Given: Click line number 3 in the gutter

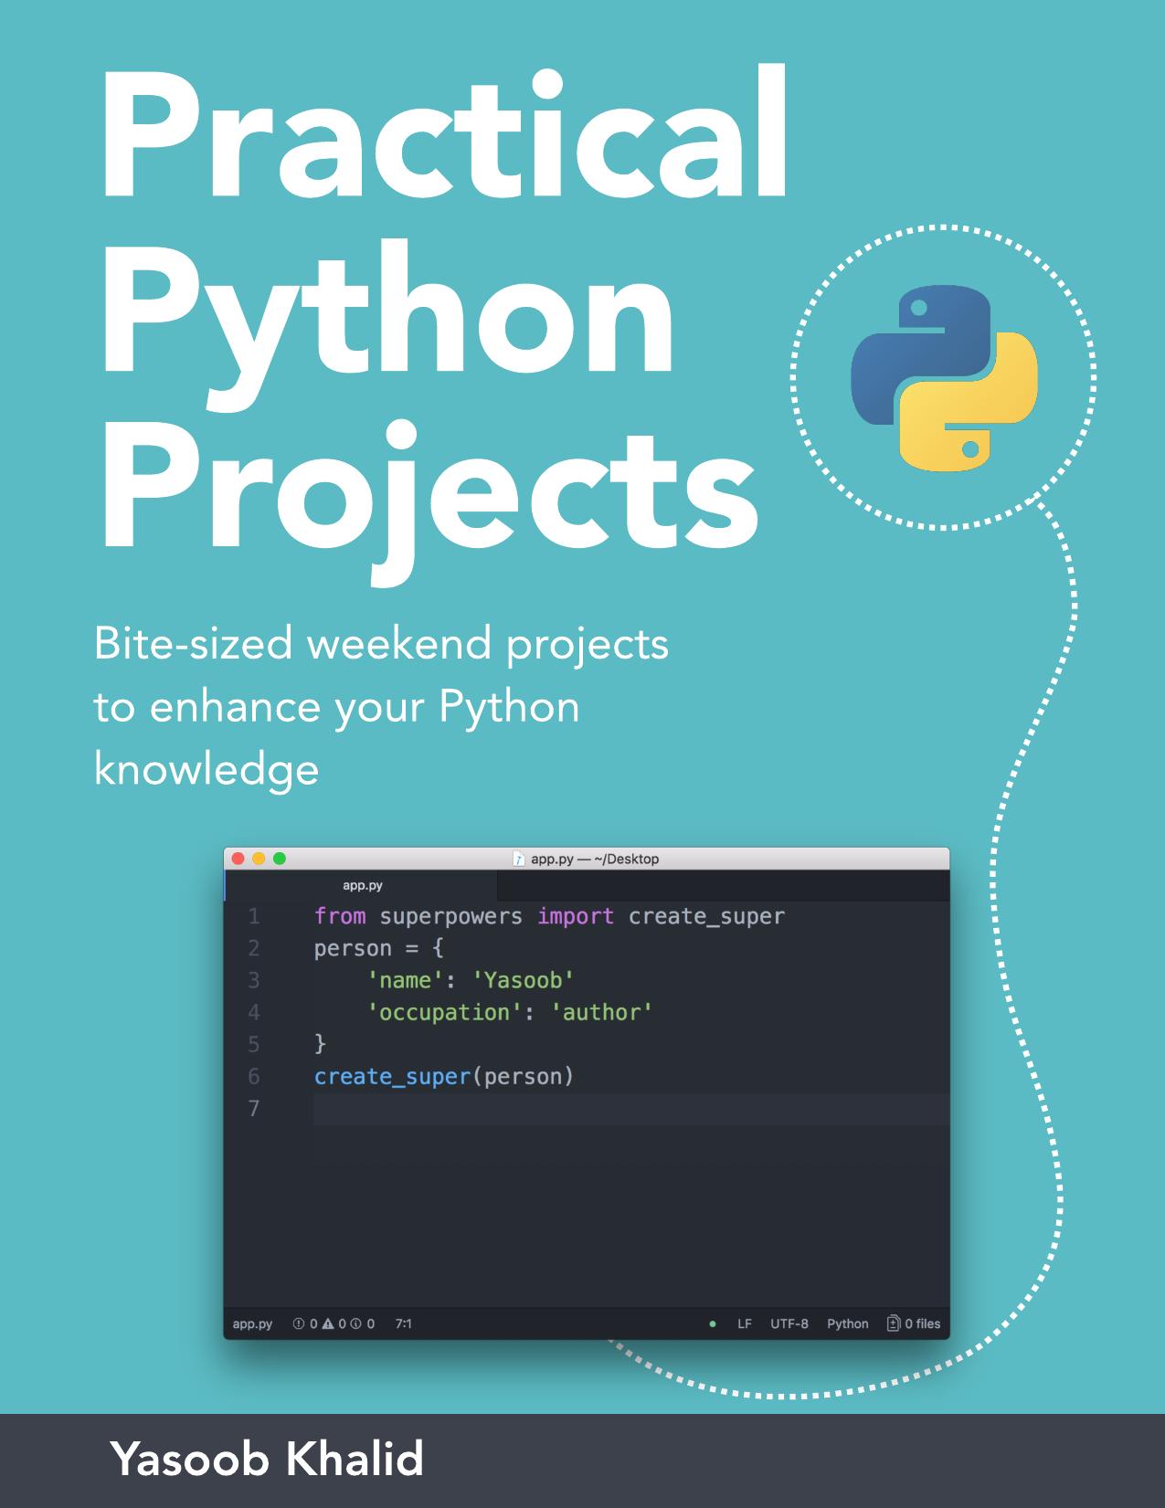Looking at the screenshot, I should coord(254,980).
